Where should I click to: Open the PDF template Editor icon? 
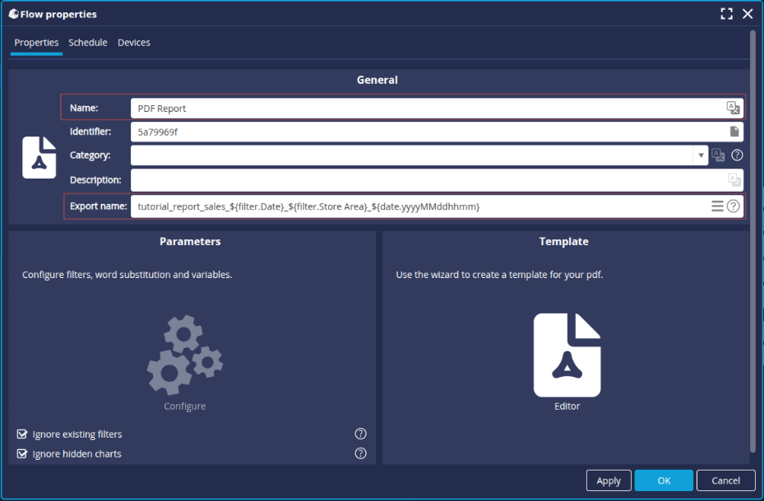pyautogui.click(x=566, y=354)
